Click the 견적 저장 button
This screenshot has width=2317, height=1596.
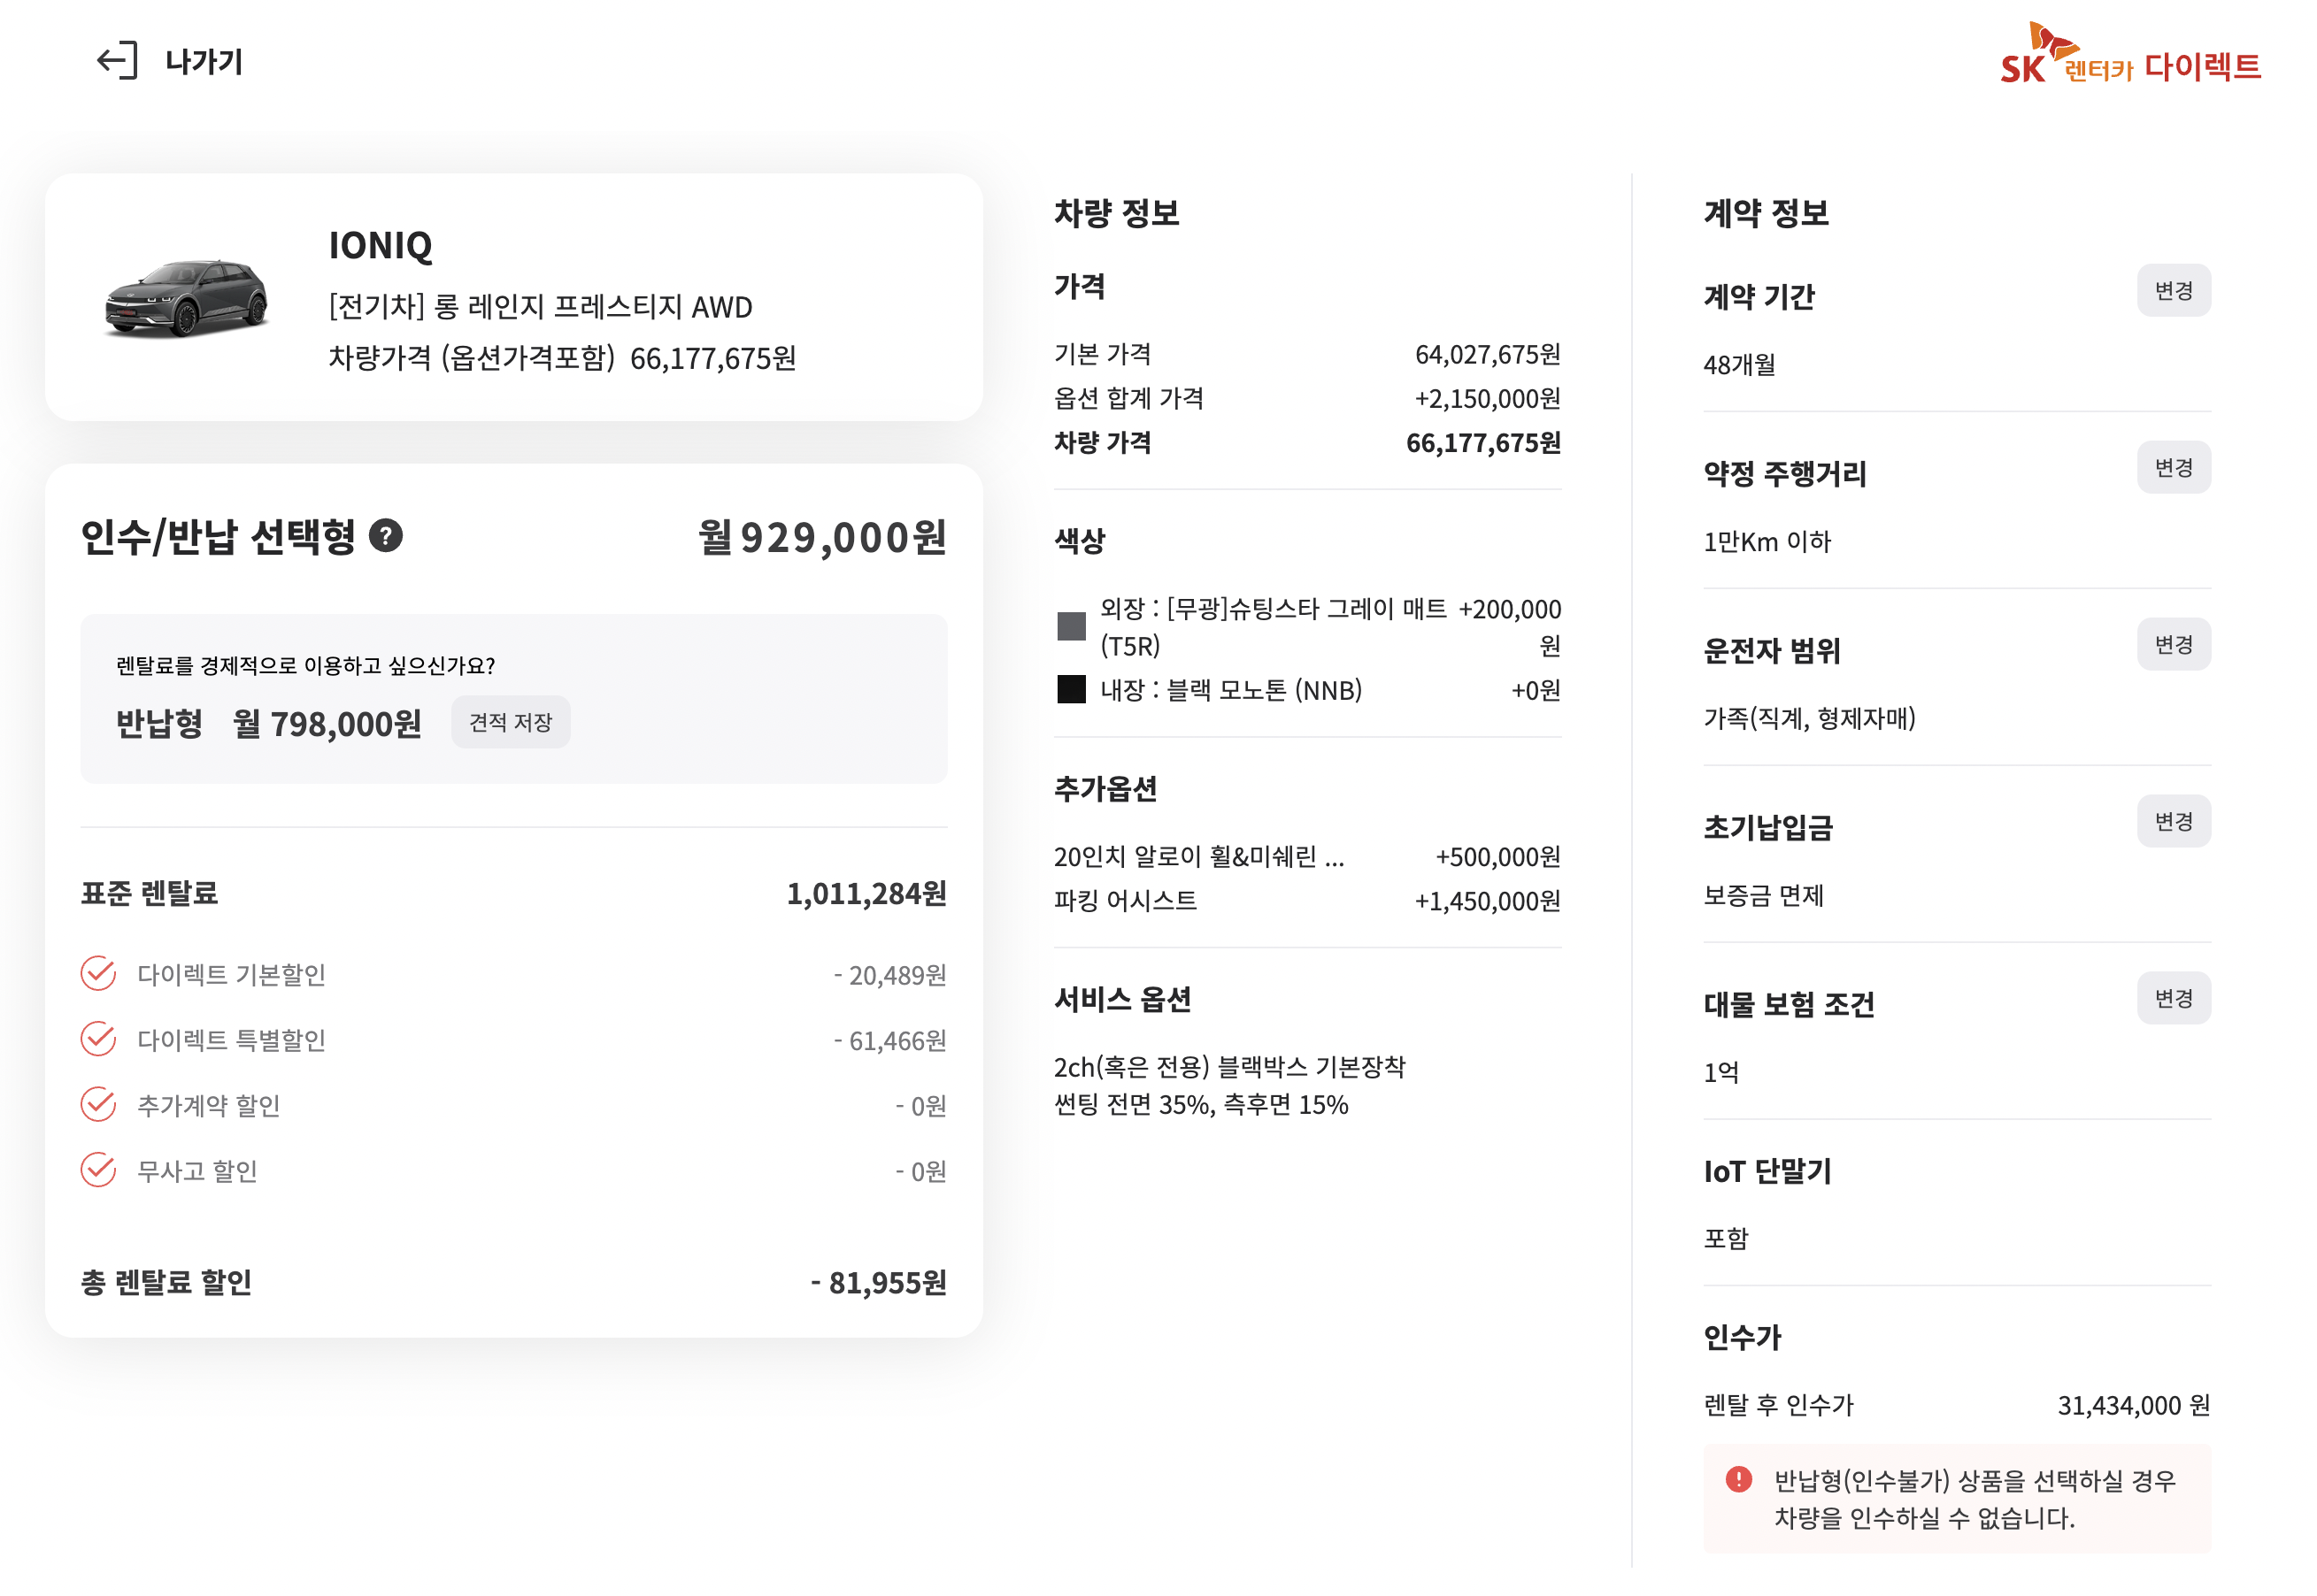511,722
